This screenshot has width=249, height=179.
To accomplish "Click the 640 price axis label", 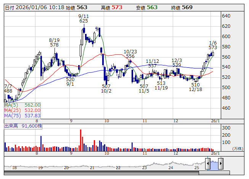I will point(226,16).
